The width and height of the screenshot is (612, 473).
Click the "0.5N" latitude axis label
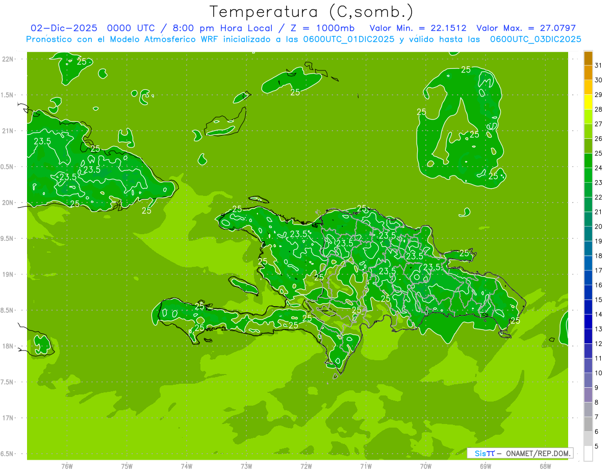click(x=8, y=167)
